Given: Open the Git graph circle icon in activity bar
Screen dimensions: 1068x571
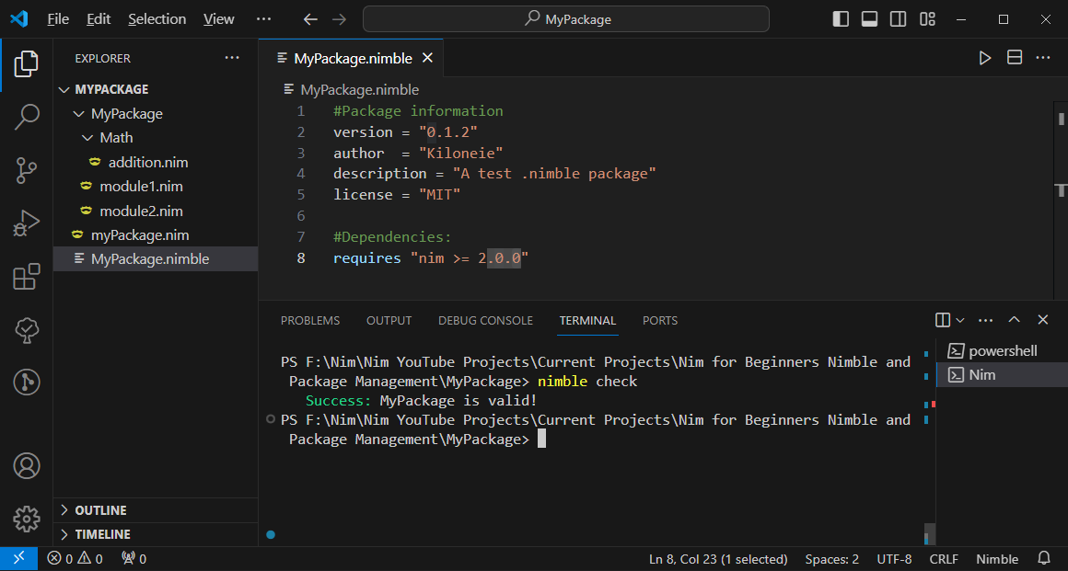Looking at the screenshot, I should click(26, 382).
